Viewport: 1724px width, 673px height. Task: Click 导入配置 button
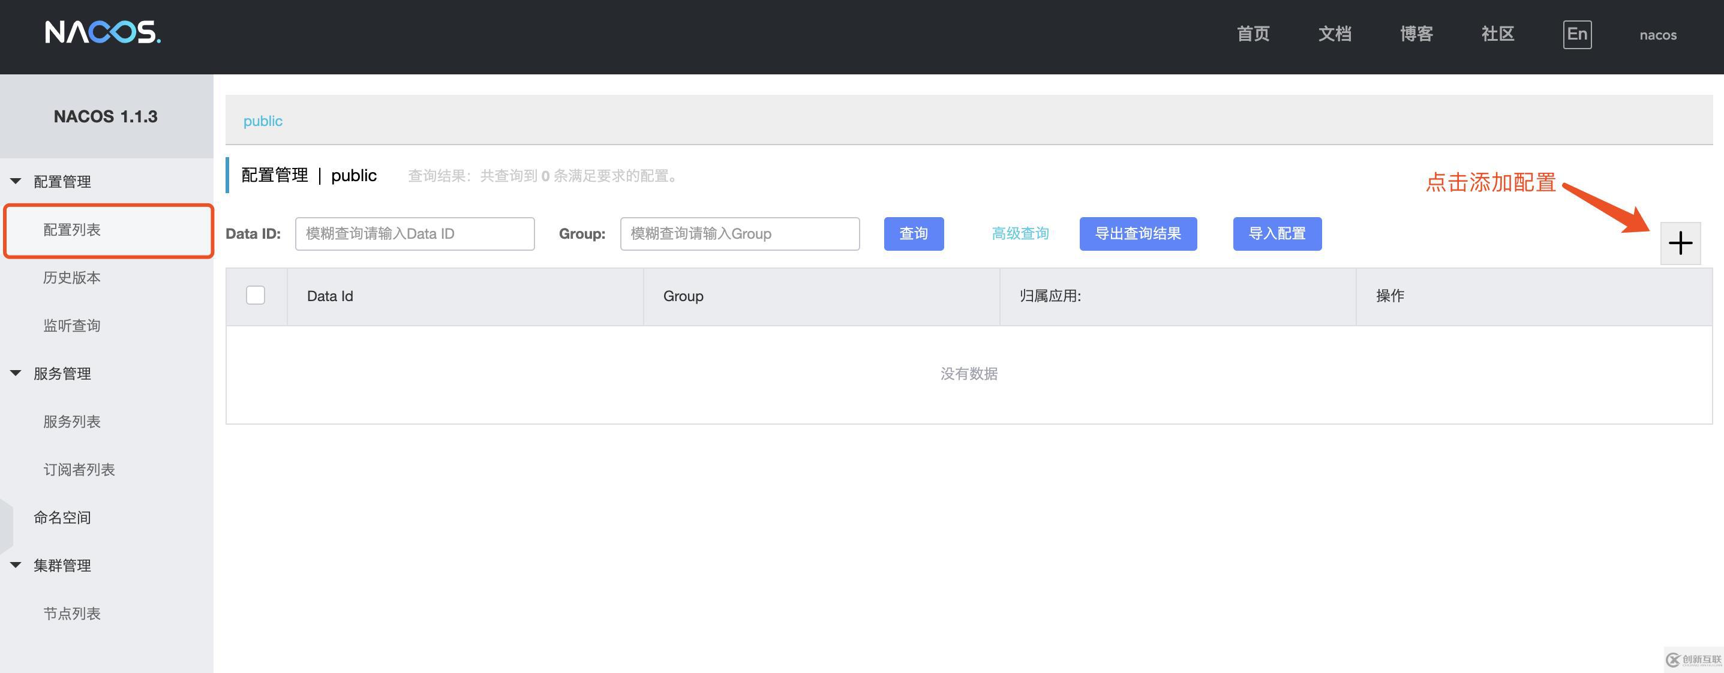1277,233
